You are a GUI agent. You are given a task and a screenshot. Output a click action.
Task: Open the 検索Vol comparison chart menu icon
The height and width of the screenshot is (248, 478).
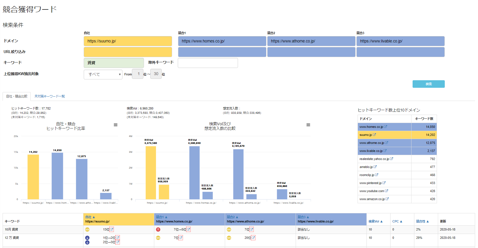[308, 125]
